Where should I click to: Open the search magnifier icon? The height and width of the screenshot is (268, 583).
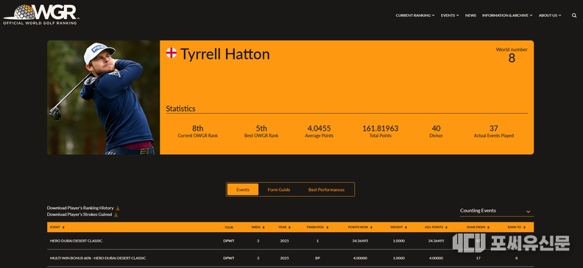[x=574, y=15]
